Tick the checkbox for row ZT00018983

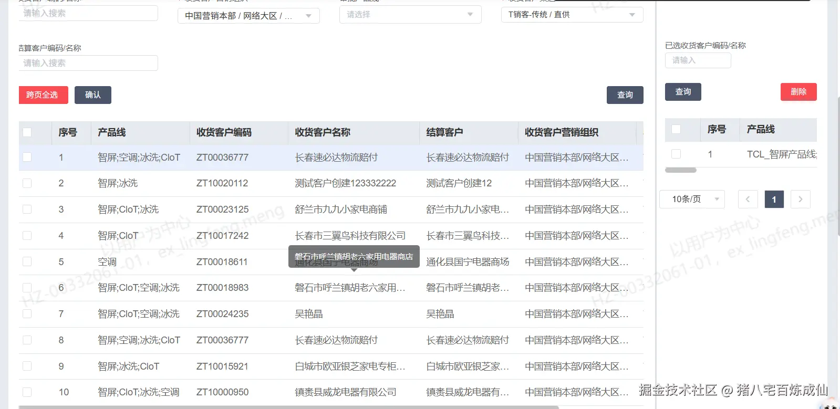click(27, 288)
